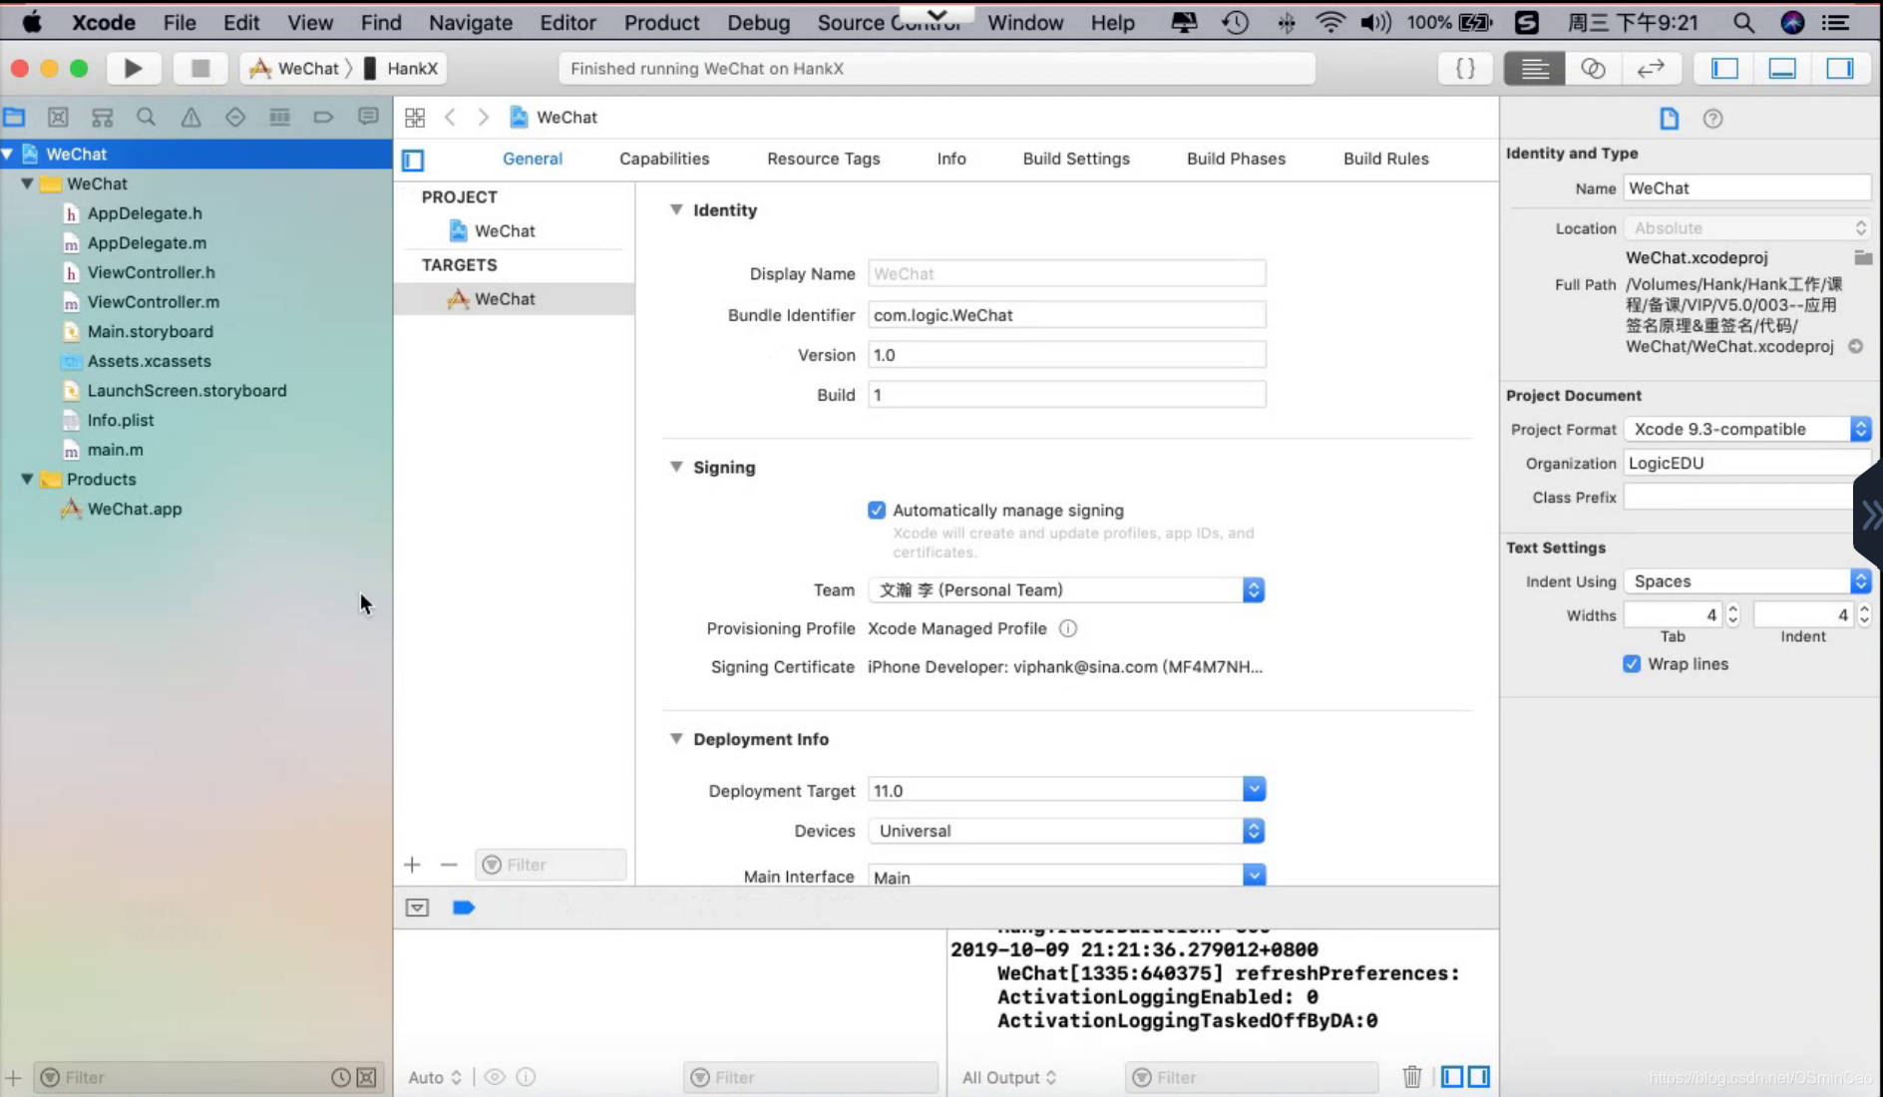The image size is (1883, 1097).
Task: Switch to Version editor mode
Action: [1651, 68]
